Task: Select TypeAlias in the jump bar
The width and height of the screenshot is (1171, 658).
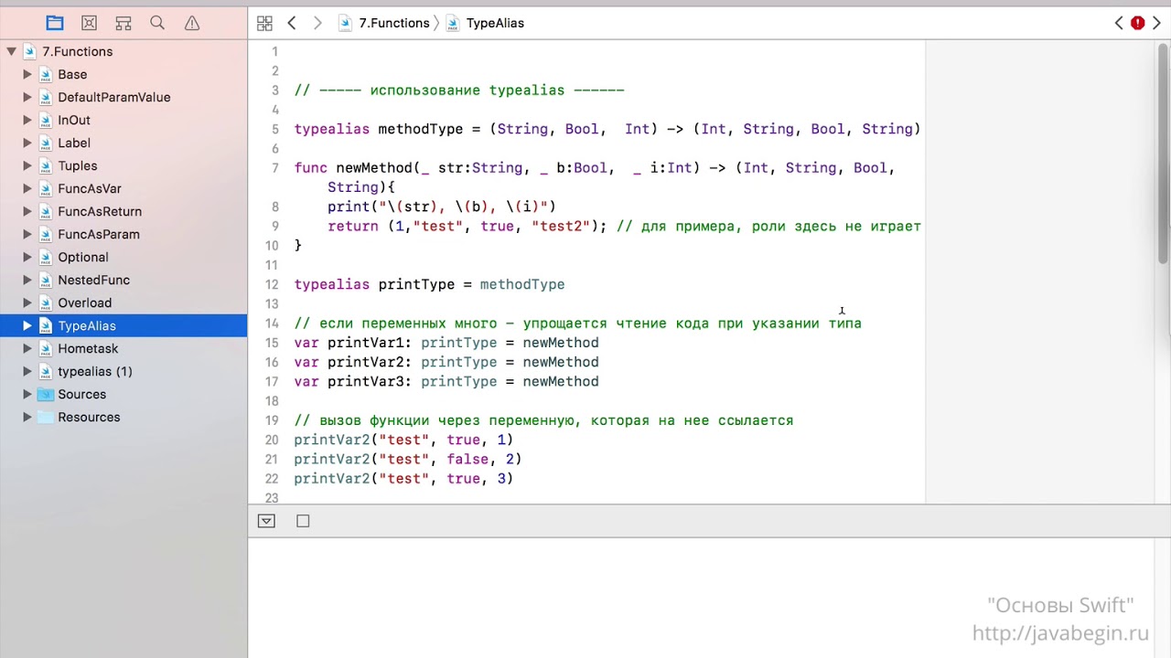Action: [486, 23]
